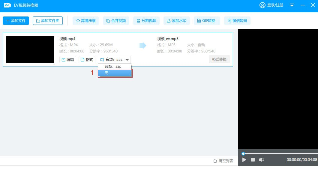Open the 分割视频 tool
Image resolution: width=318 pixels, height=169 pixels.
coord(146,21)
